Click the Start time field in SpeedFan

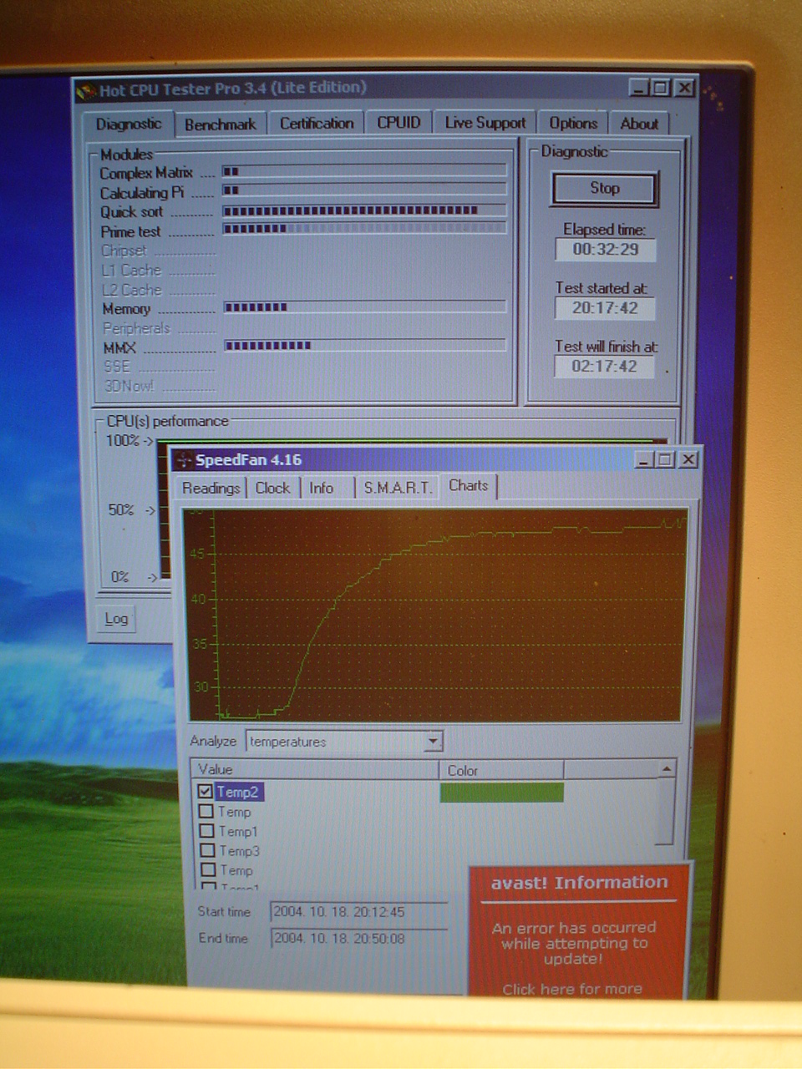coord(359,912)
